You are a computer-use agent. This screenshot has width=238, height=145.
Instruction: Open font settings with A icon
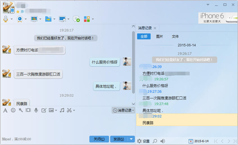pos(5,110)
